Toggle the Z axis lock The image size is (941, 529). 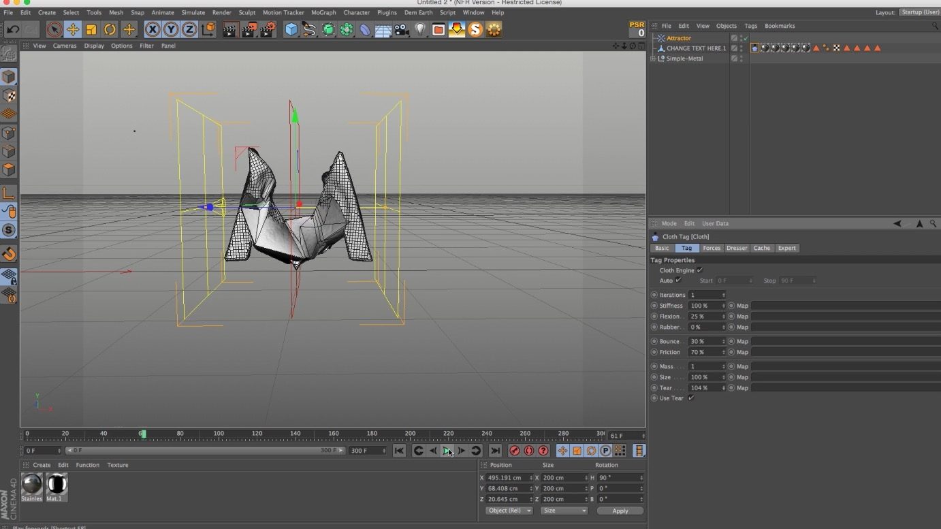(x=189, y=29)
